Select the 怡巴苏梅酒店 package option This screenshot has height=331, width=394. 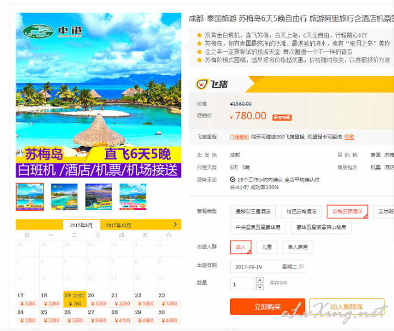[301, 212]
